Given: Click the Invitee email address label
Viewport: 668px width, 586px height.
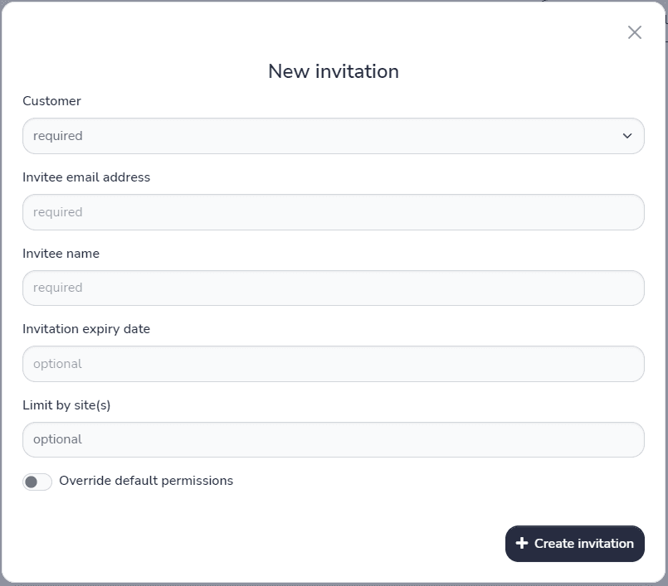Looking at the screenshot, I should [86, 177].
